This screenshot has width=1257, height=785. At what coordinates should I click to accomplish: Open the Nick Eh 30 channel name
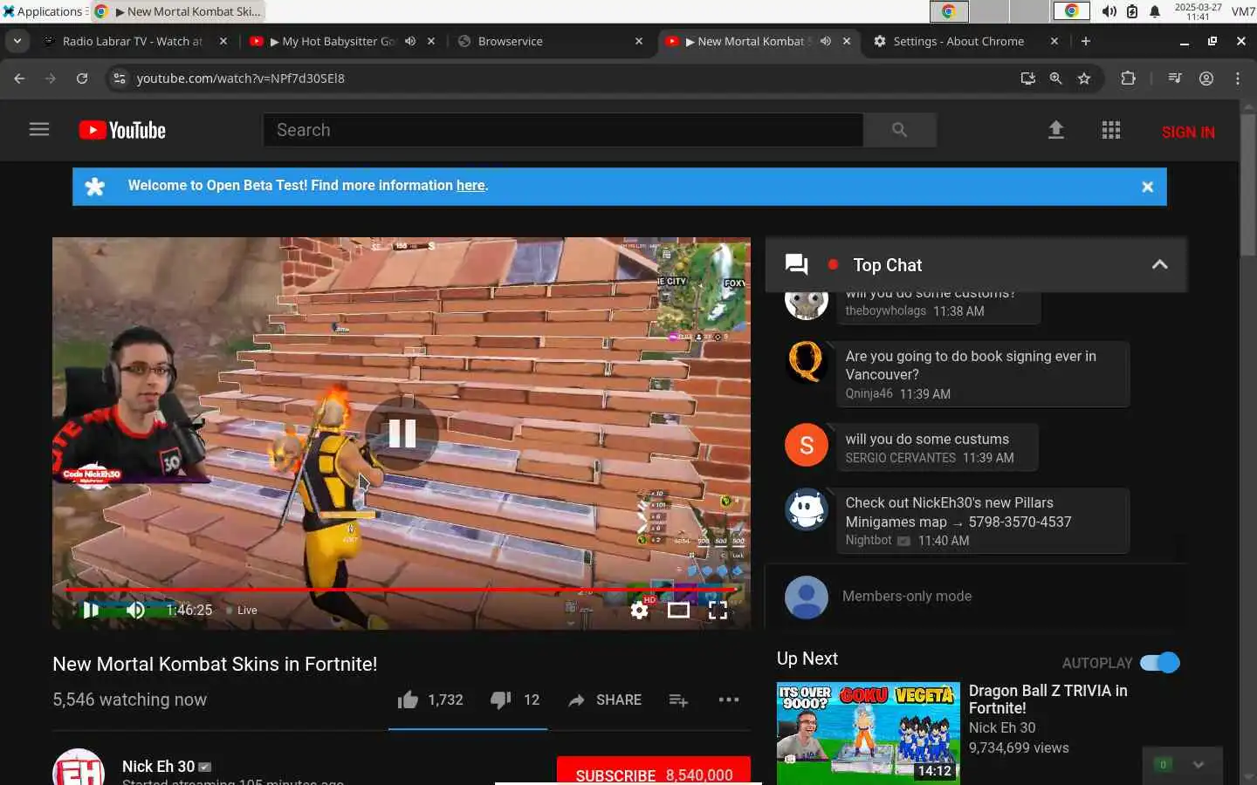coord(158,766)
